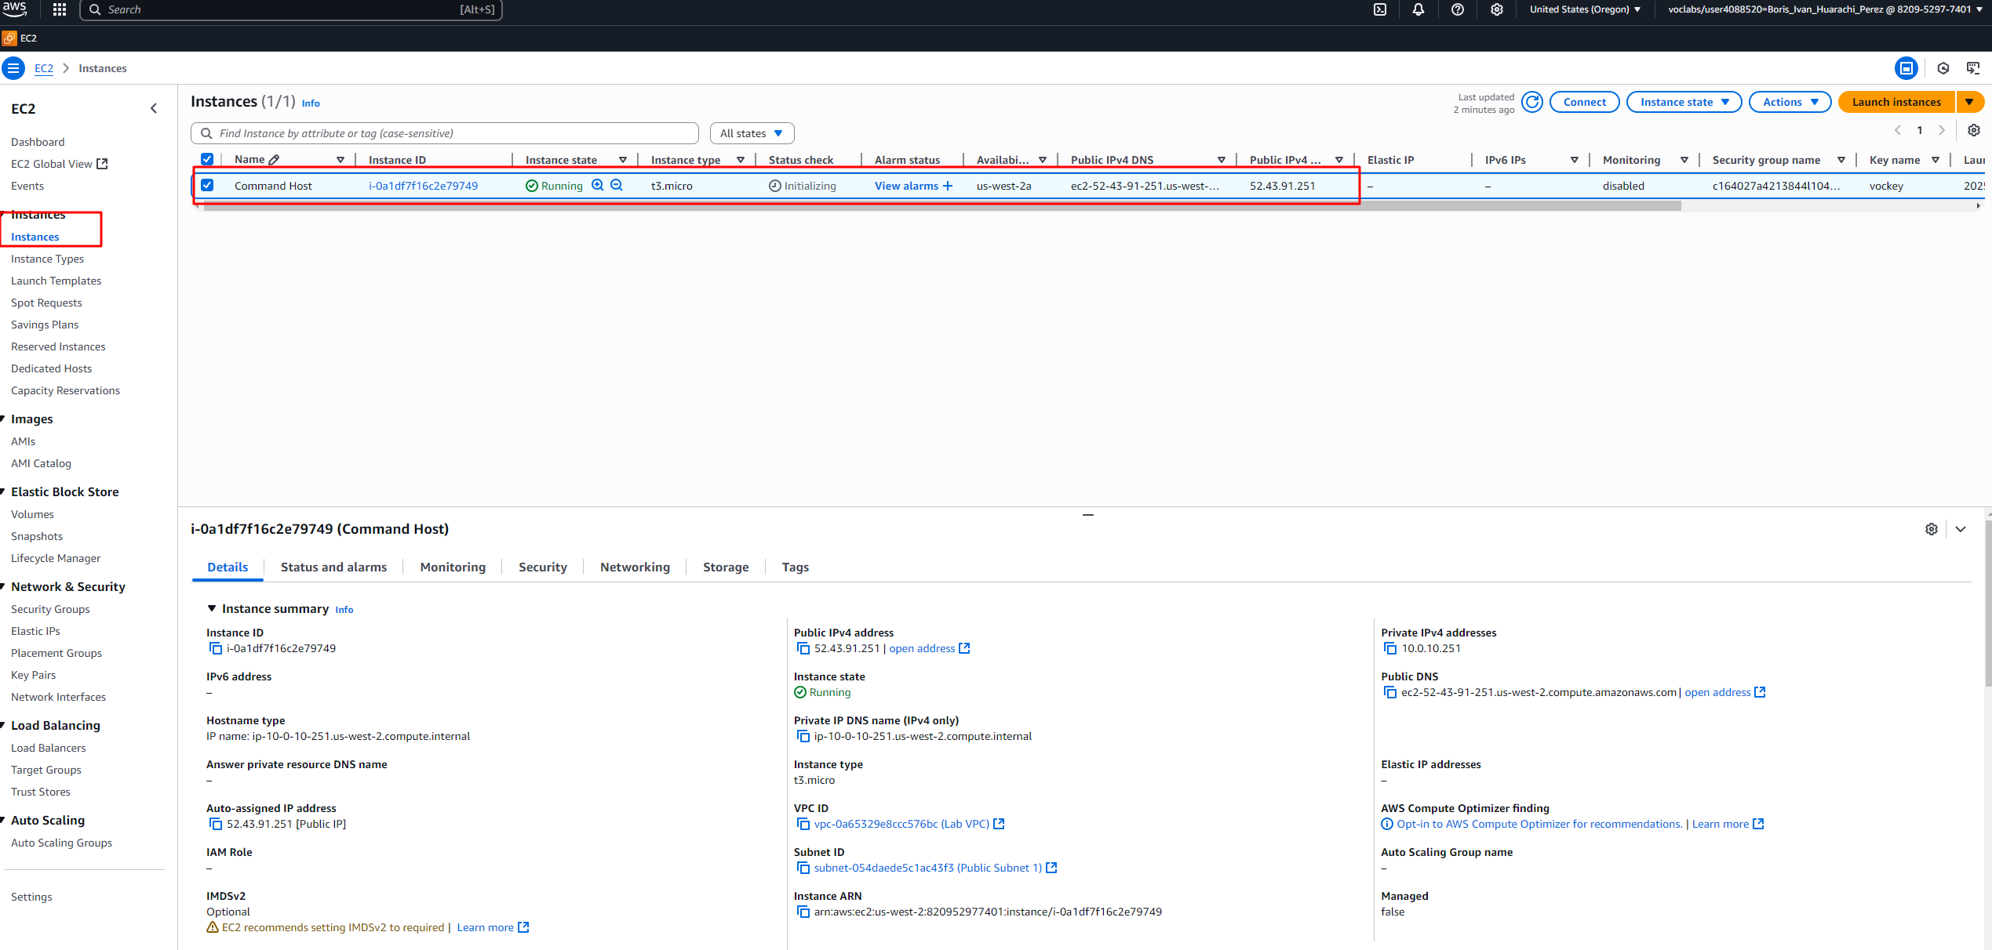Click the edit pencil next to Name column
This screenshot has height=950, width=1992.
274,159
